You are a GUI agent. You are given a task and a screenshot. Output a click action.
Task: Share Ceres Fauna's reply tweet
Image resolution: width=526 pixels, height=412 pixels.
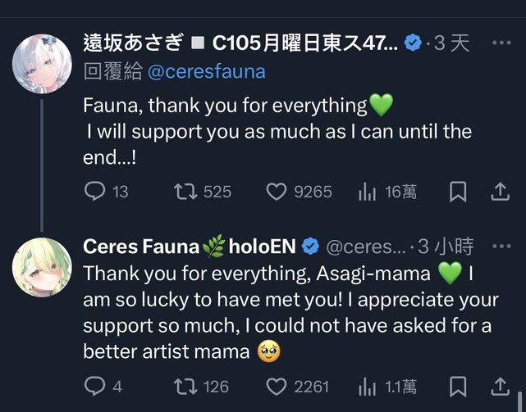(x=500, y=386)
